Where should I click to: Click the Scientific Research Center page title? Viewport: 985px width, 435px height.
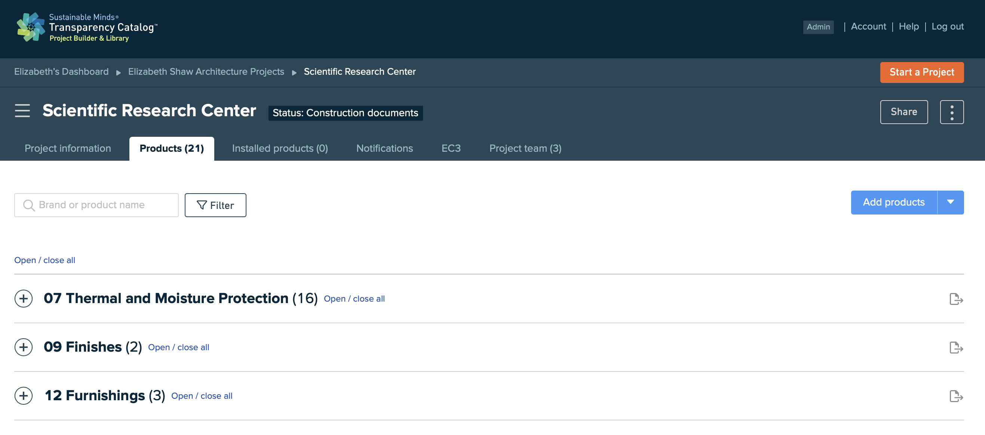(x=149, y=111)
